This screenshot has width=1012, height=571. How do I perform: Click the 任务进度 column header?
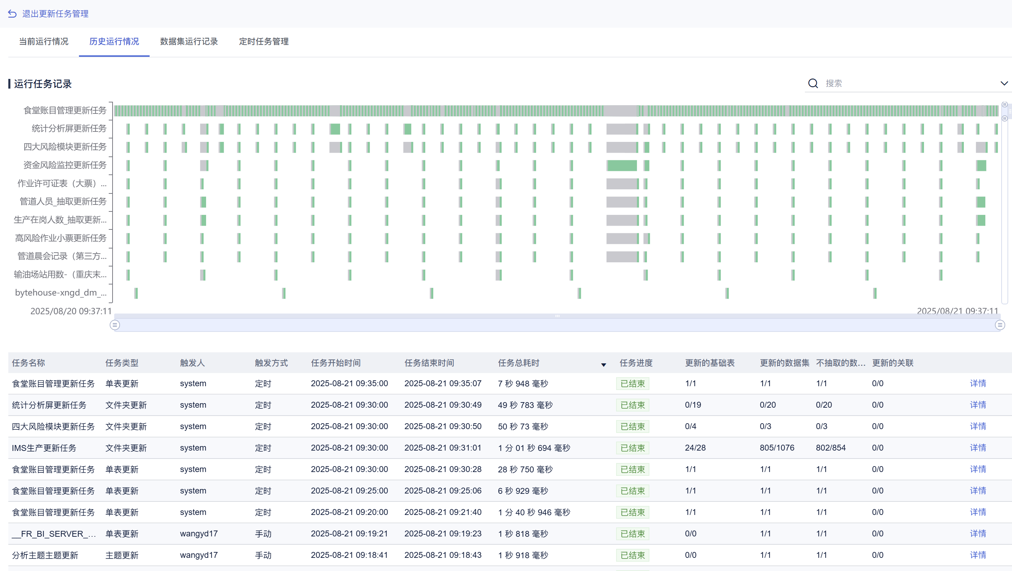point(636,363)
